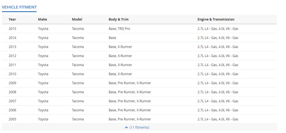Image resolution: width=286 pixels, height=133 pixels.
Task: Click 'Base, Pre Runner, X-Runner' in 2007 row
Action: 130,101
